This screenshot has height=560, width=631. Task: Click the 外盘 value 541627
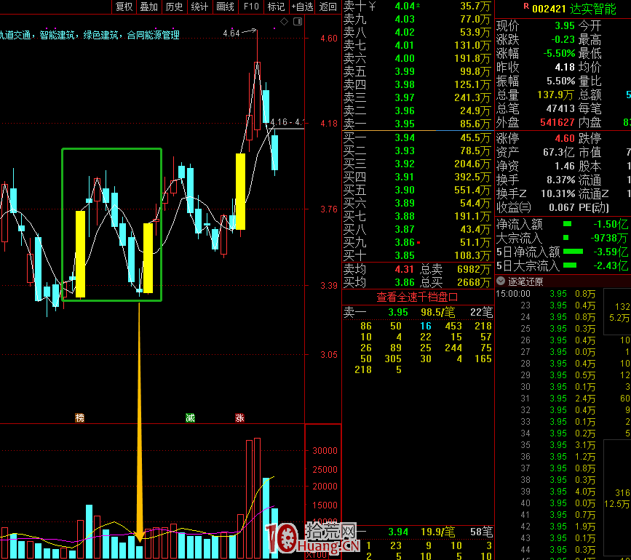pos(557,122)
